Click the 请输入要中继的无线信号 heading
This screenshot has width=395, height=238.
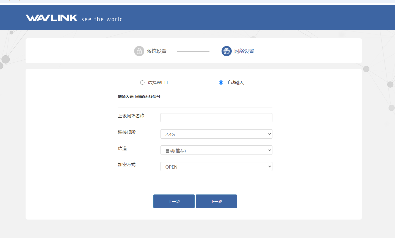coord(139,97)
